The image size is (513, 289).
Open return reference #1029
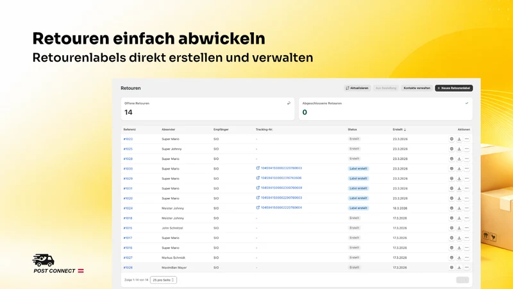pyautogui.click(x=128, y=179)
